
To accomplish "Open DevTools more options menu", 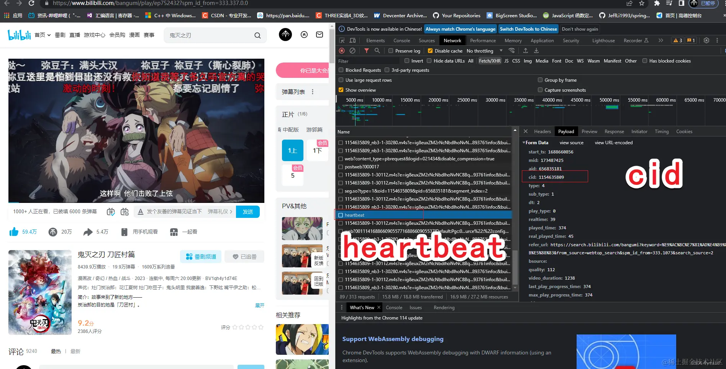I will click(x=717, y=40).
